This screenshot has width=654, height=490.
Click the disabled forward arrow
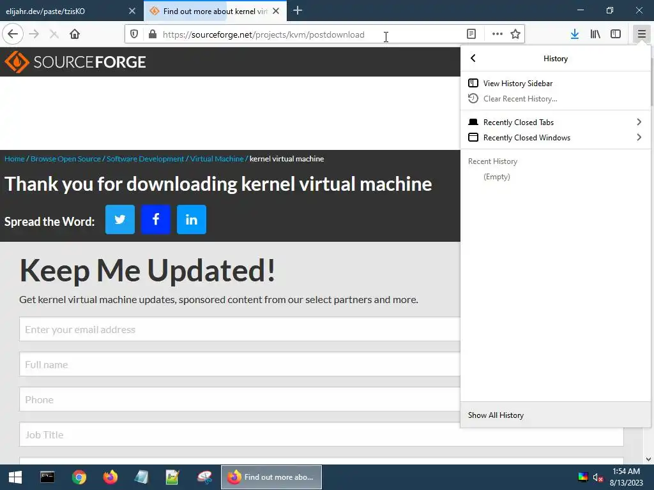point(34,34)
